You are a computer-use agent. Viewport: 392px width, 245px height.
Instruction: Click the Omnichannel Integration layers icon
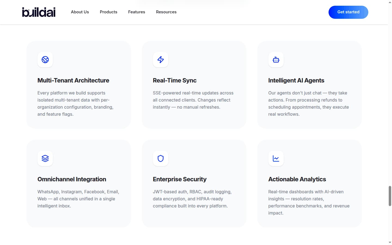tap(45, 158)
